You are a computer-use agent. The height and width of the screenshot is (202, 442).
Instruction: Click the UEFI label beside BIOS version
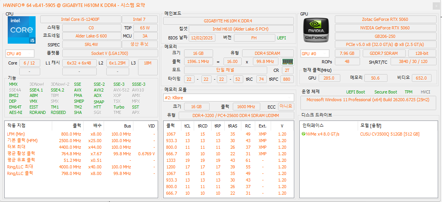[x=281, y=38]
